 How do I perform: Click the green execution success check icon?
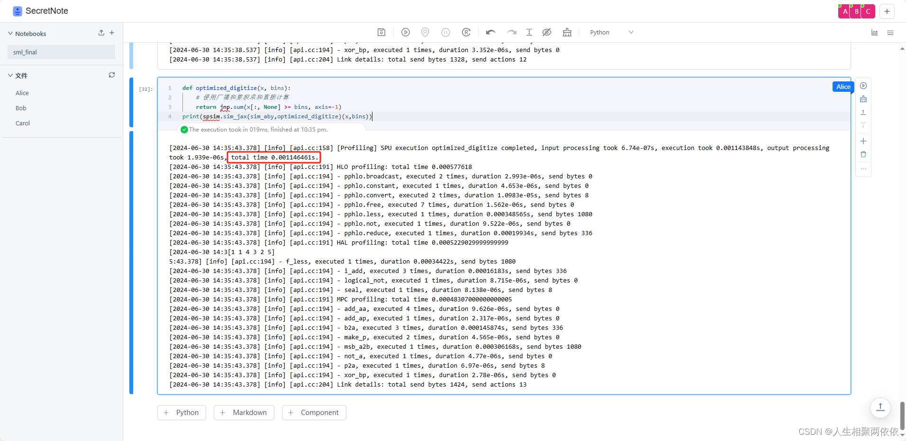[184, 130]
